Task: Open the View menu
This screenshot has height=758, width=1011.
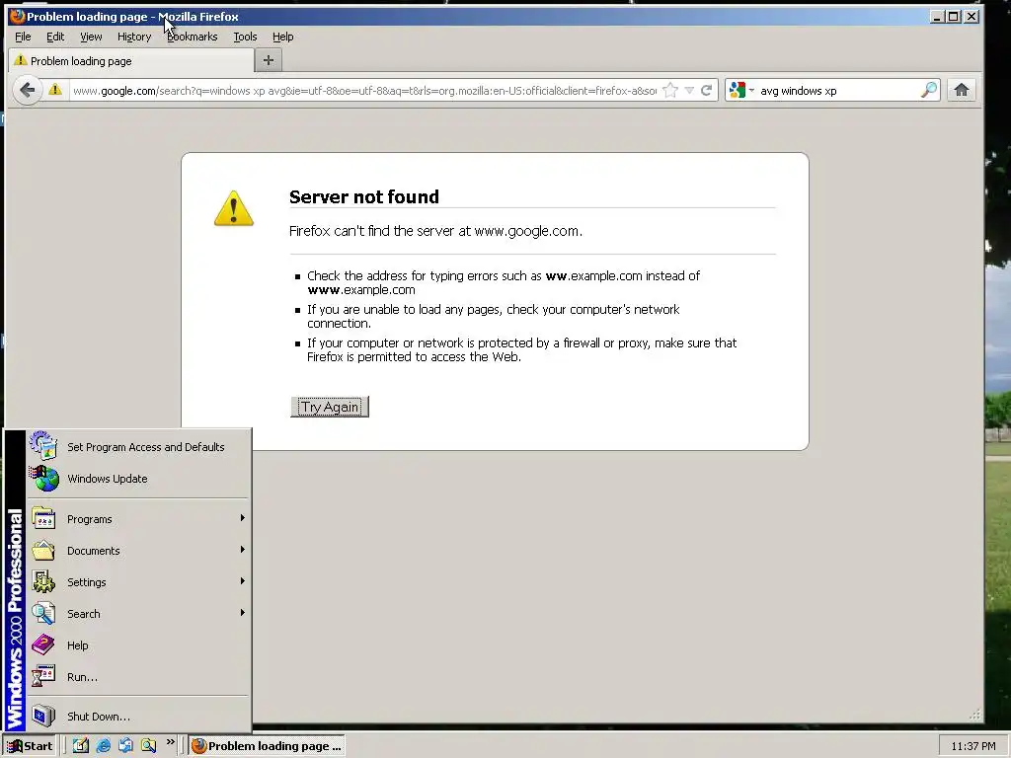Action: coord(91,37)
